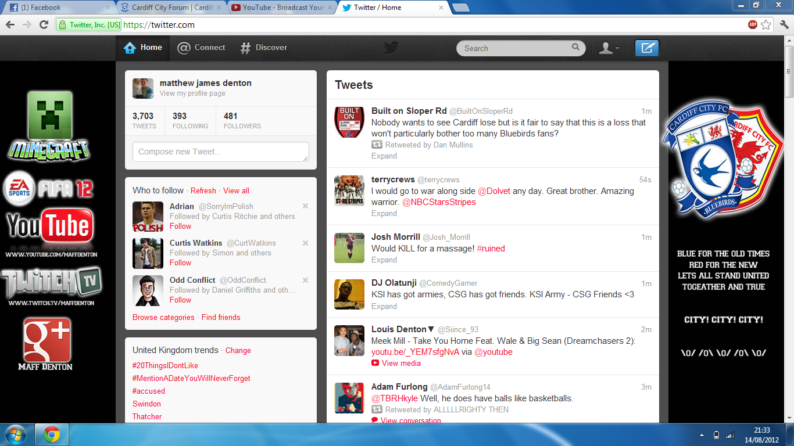Change United Kingdom trends location
The image size is (794, 446).
tap(238, 350)
